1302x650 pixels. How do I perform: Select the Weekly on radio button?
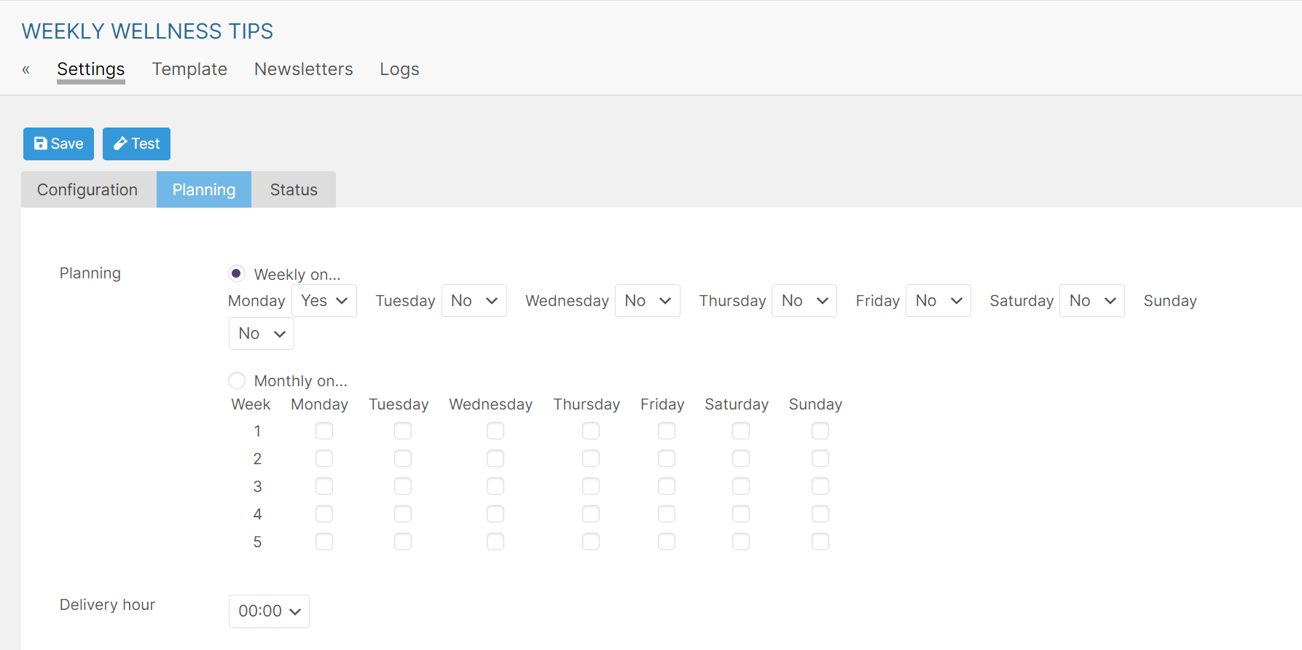click(x=237, y=274)
